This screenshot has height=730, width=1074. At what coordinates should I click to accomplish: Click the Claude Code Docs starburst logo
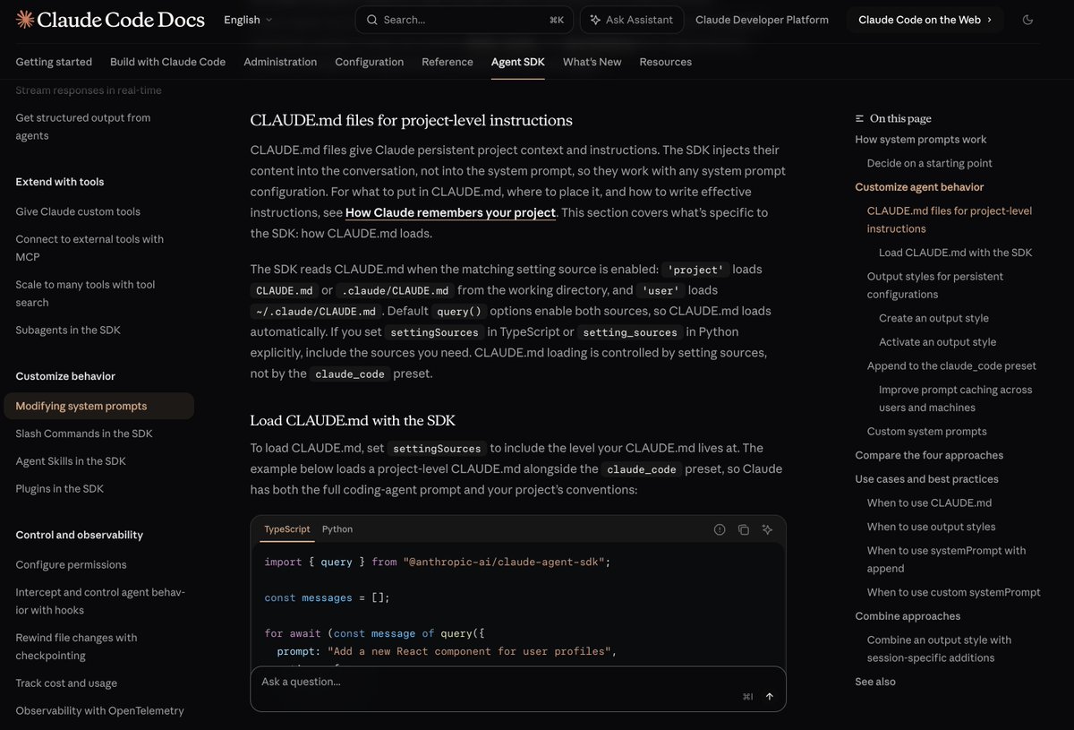(25, 20)
